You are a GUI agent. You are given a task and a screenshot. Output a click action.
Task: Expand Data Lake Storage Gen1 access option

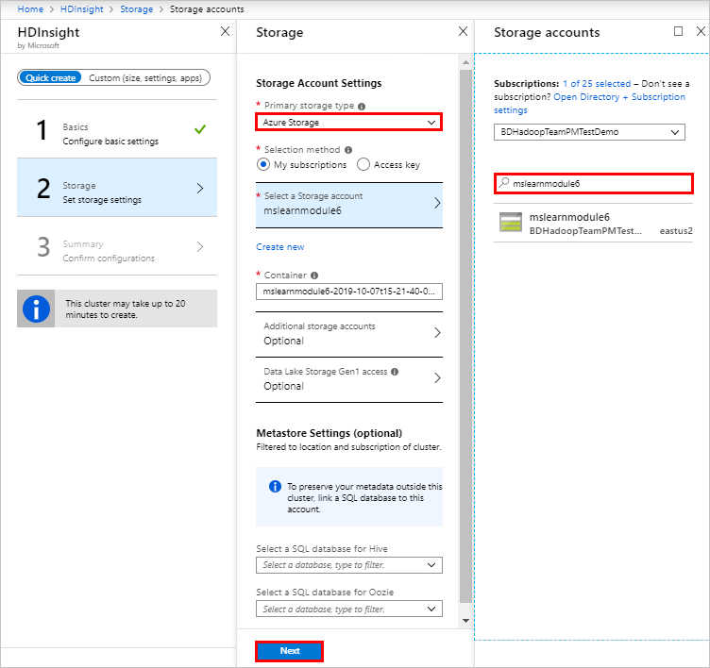tap(348, 378)
